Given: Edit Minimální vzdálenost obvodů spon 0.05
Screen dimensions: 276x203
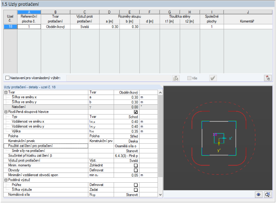Looking at the screenshot, I should tap(126, 175).
